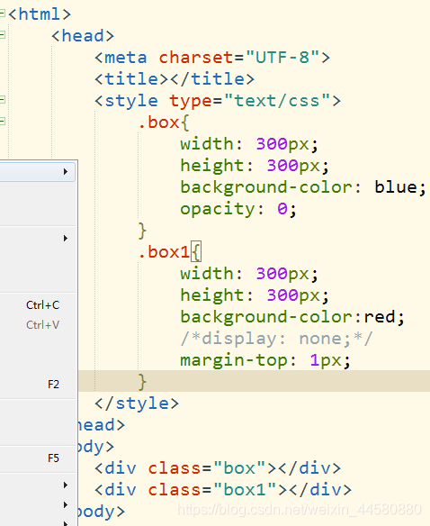This screenshot has width=430, height=526.
Task: Collapse the style tag fold marker
Action: coord(3,99)
